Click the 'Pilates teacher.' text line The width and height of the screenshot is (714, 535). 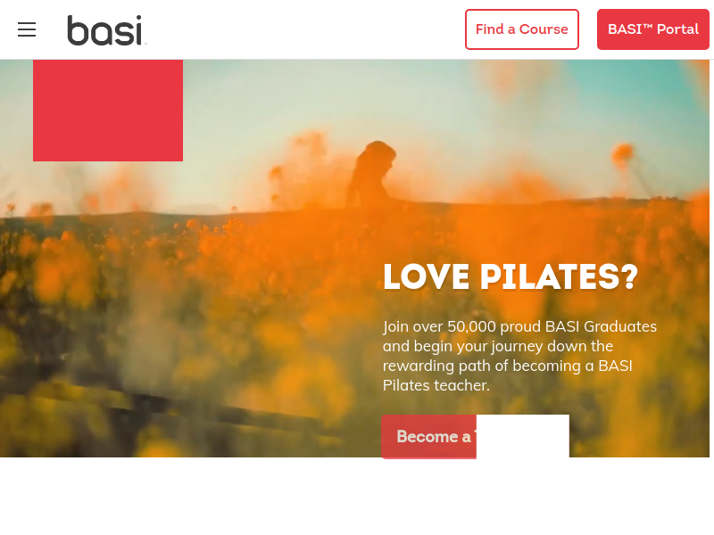436,385
